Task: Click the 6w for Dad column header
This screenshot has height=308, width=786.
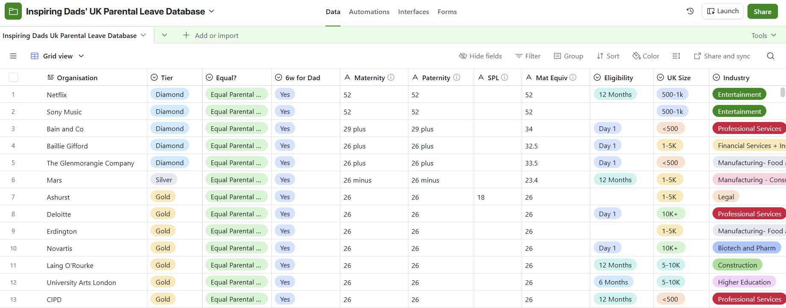Action: pos(306,77)
